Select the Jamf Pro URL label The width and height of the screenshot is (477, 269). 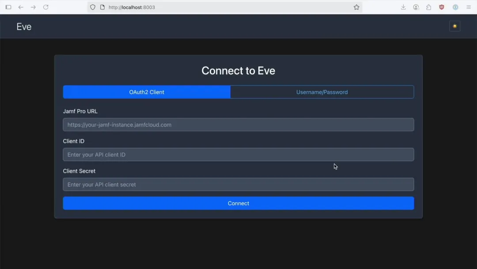[x=80, y=111]
